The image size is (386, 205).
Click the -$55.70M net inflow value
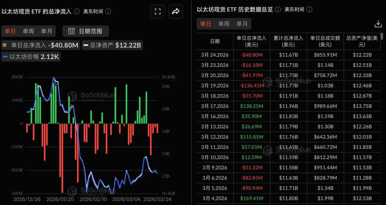tap(252, 96)
